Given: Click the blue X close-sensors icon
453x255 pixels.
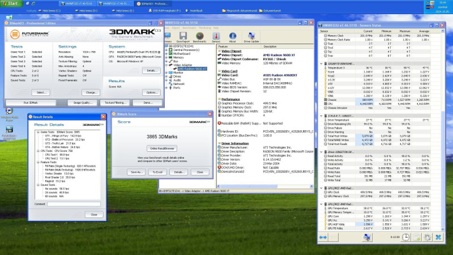Looking at the screenshot, I should [x=438, y=237].
